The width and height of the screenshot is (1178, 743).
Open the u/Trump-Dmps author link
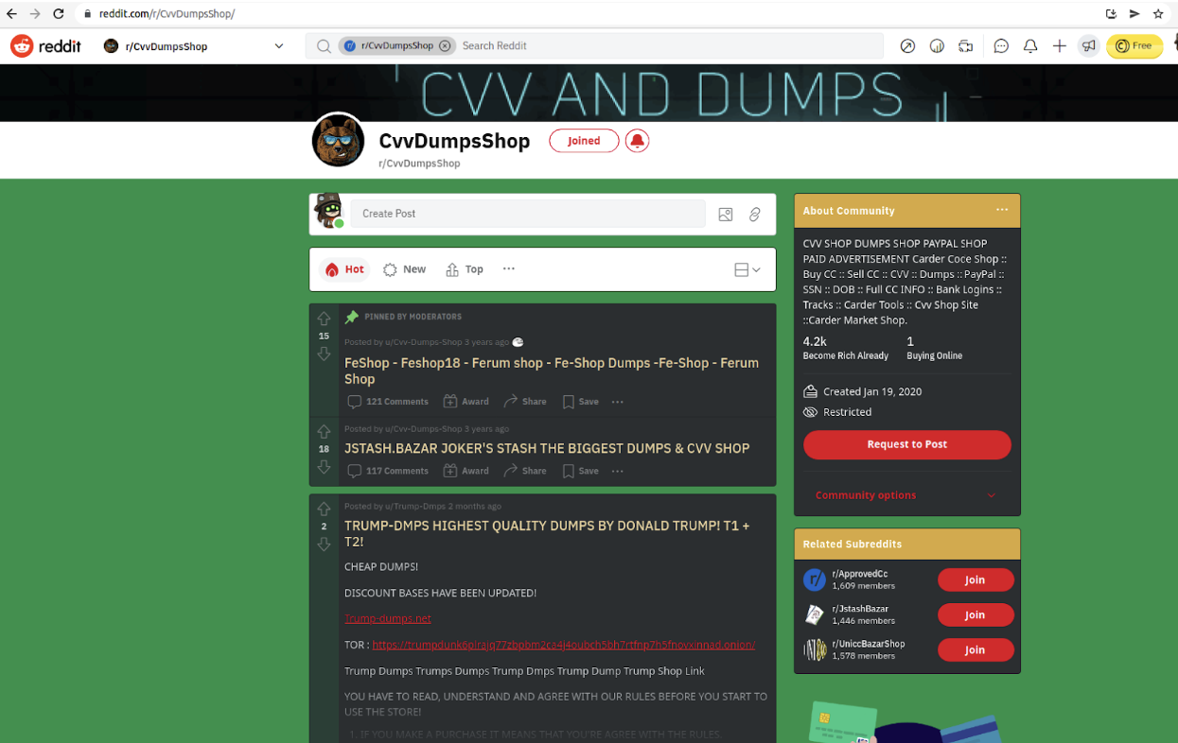[x=415, y=507]
